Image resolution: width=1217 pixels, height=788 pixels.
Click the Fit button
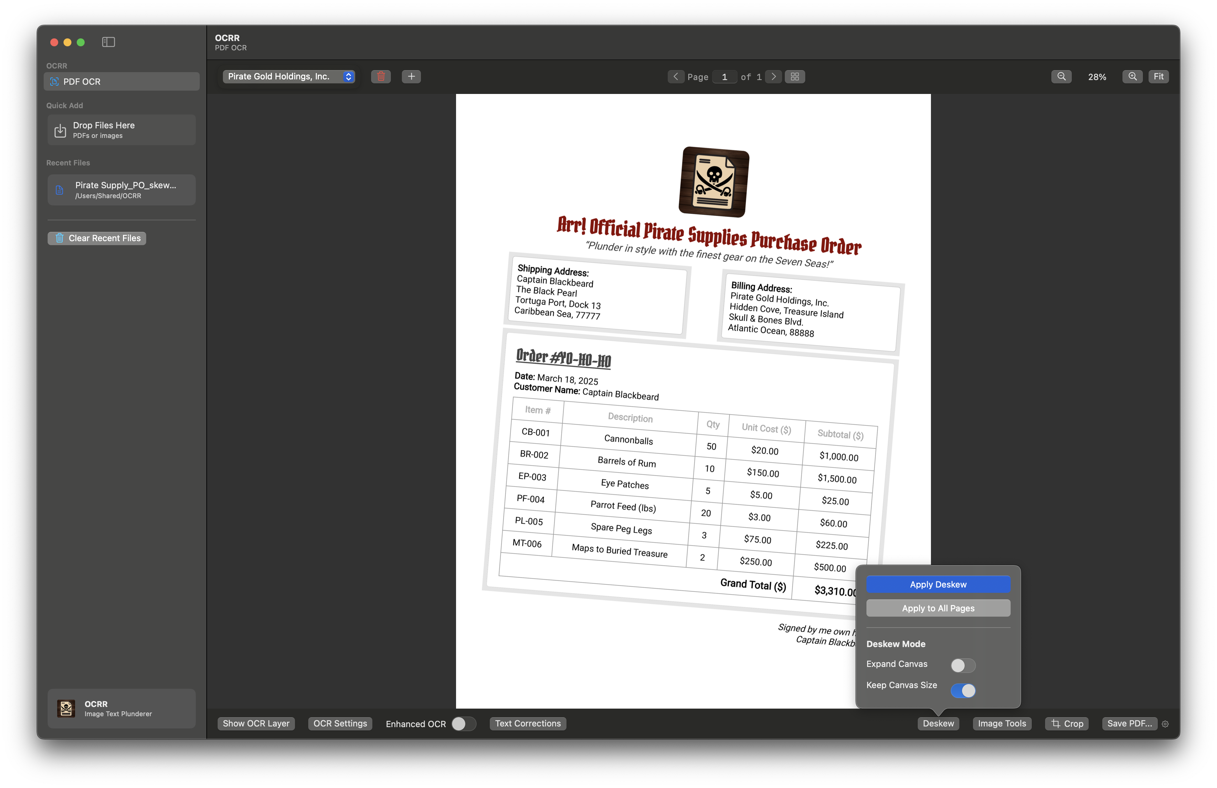[x=1159, y=77]
